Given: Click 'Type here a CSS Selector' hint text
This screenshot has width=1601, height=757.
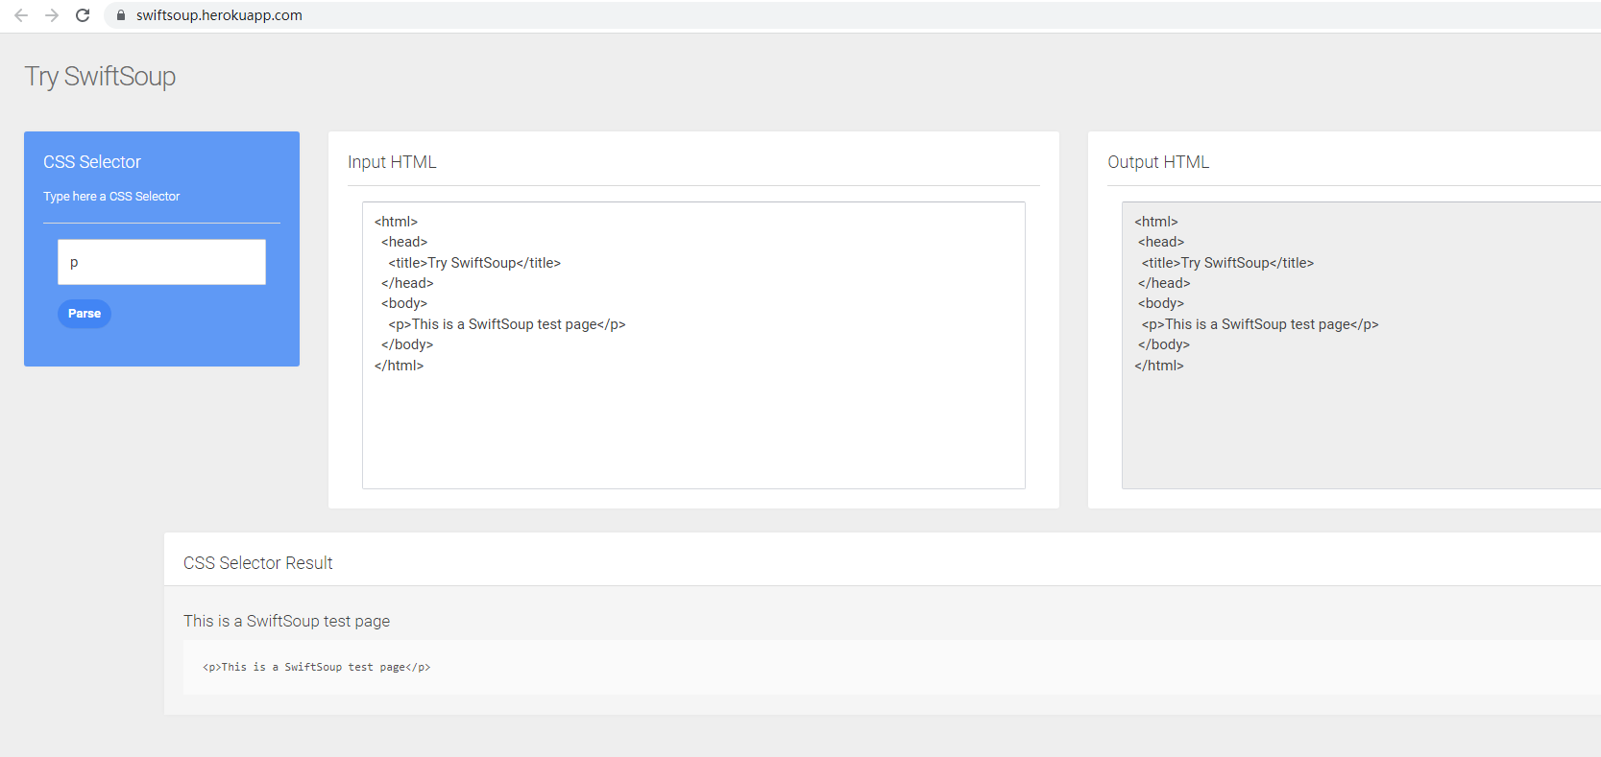Looking at the screenshot, I should pyautogui.click(x=111, y=196).
